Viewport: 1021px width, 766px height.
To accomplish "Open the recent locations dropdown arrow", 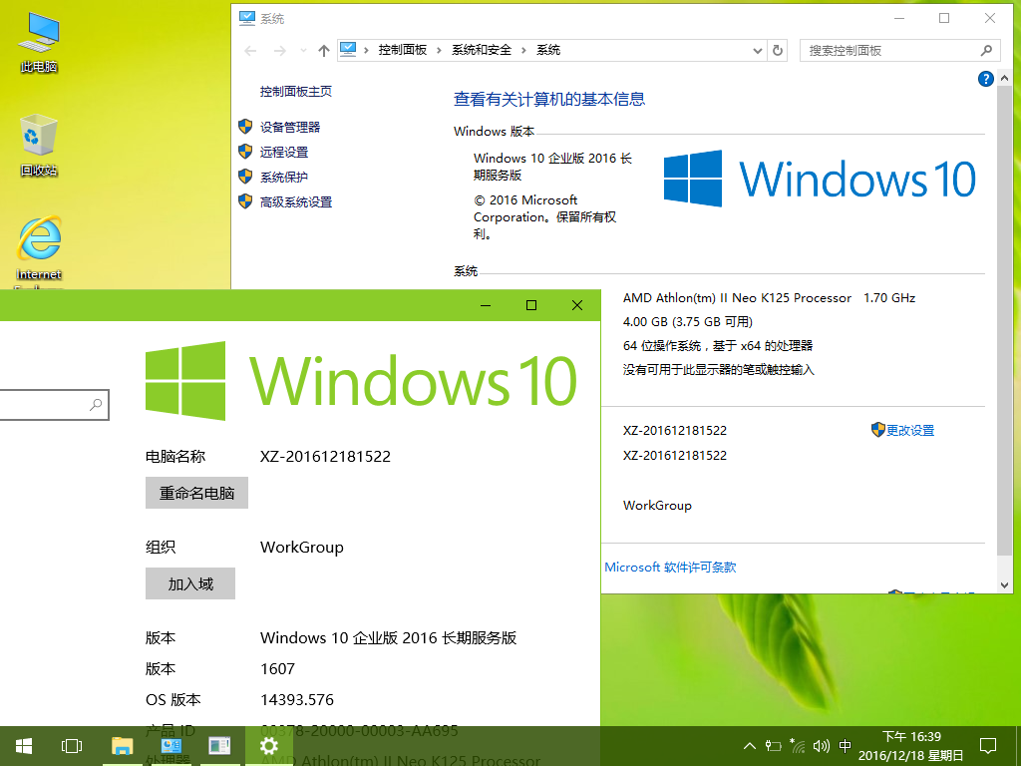I will pos(303,50).
